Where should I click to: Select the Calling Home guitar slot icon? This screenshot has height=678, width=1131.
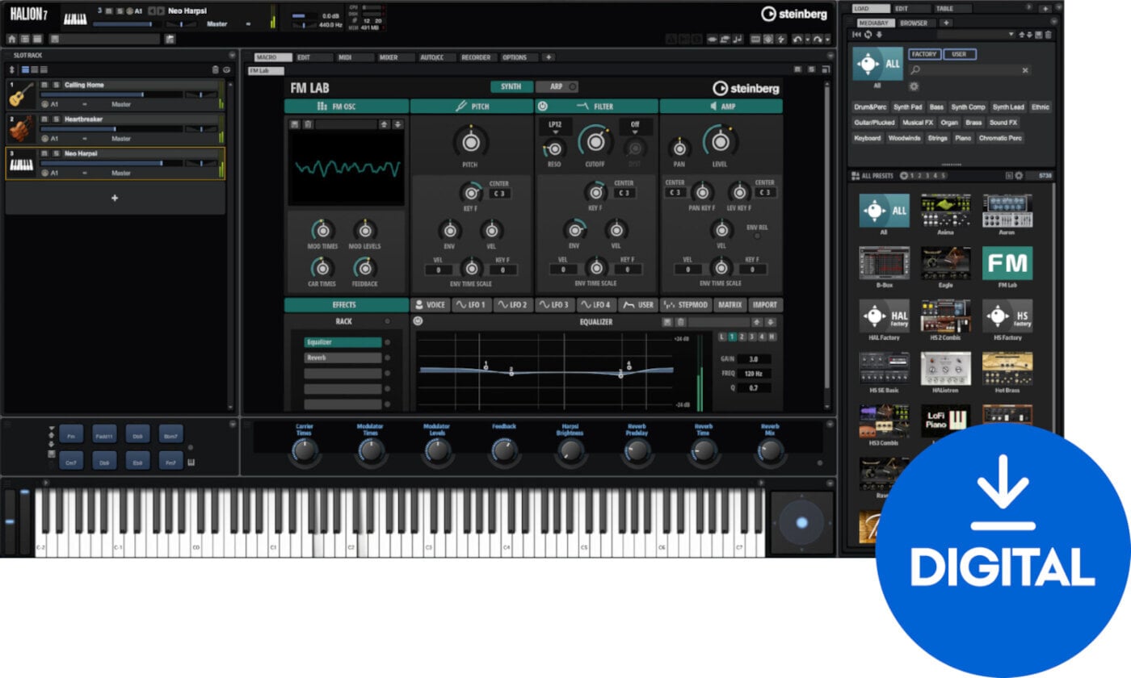click(21, 94)
